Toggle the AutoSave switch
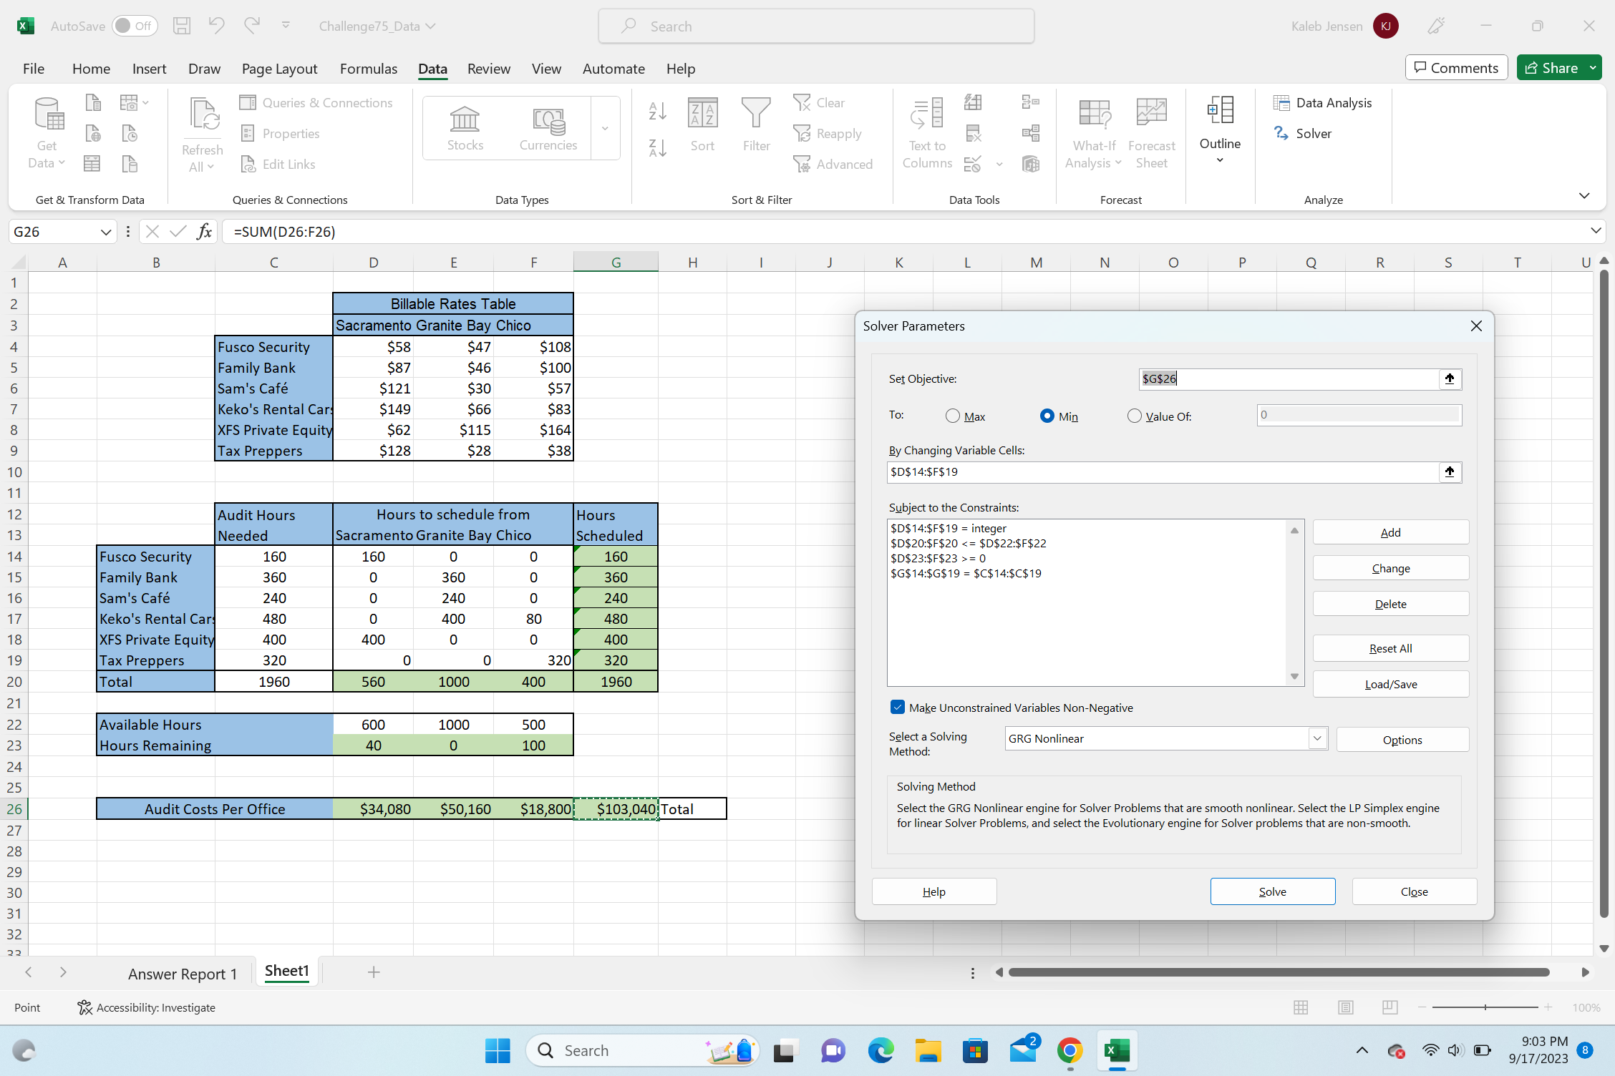 click(x=135, y=26)
